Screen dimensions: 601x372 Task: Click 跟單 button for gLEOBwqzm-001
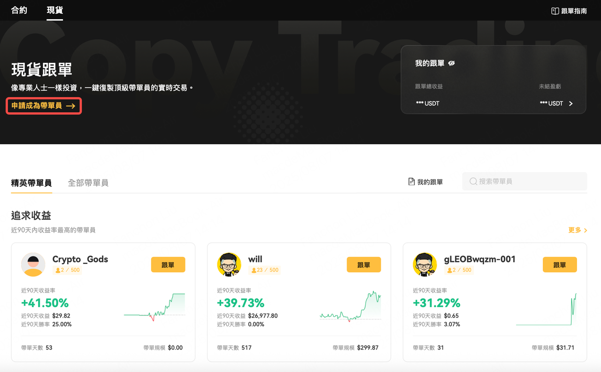(x=560, y=265)
